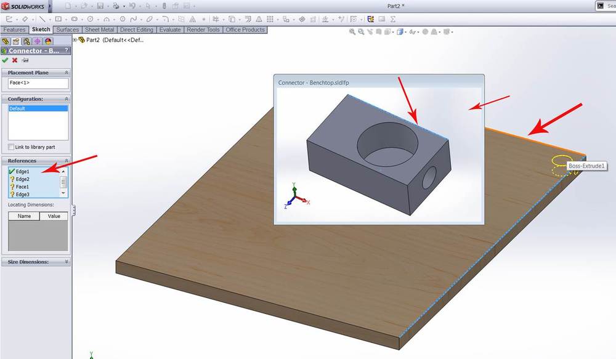Select the Line sketch tool

(42, 19)
